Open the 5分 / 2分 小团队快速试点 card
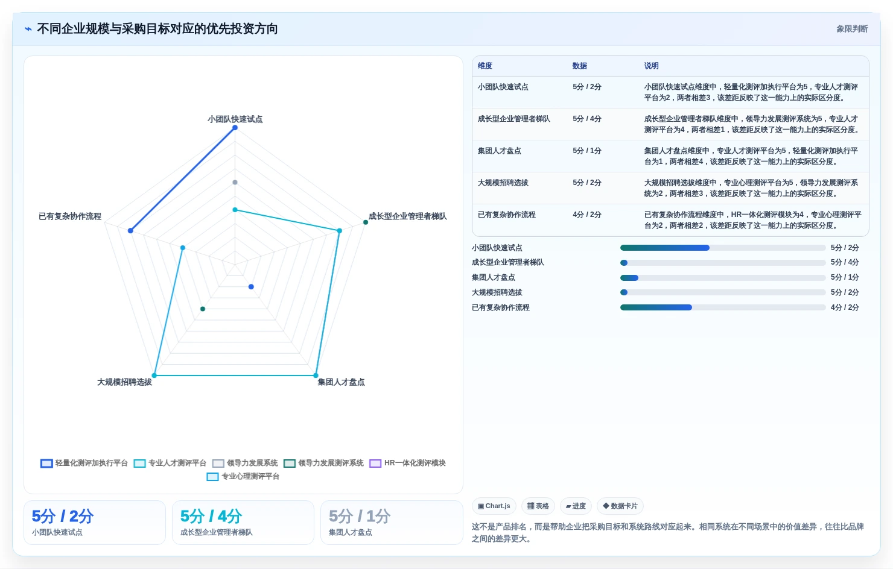The height and width of the screenshot is (569, 893). [95, 523]
